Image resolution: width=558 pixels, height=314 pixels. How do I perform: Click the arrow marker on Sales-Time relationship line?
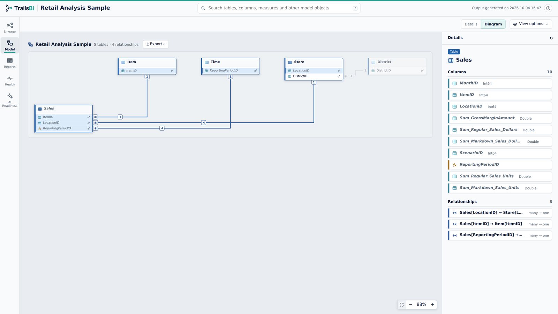pos(162,128)
